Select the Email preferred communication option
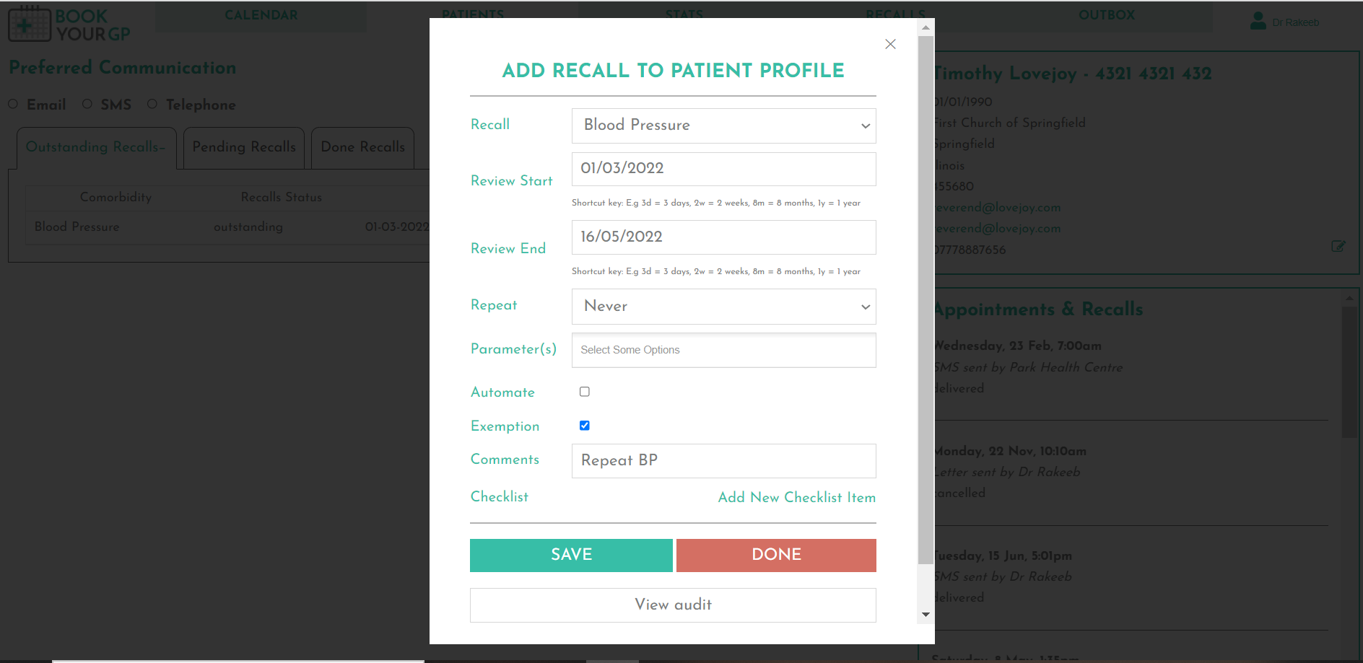Image resolution: width=1363 pixels, height=663 pixels. pyautogui.click(x=12, y=104)
